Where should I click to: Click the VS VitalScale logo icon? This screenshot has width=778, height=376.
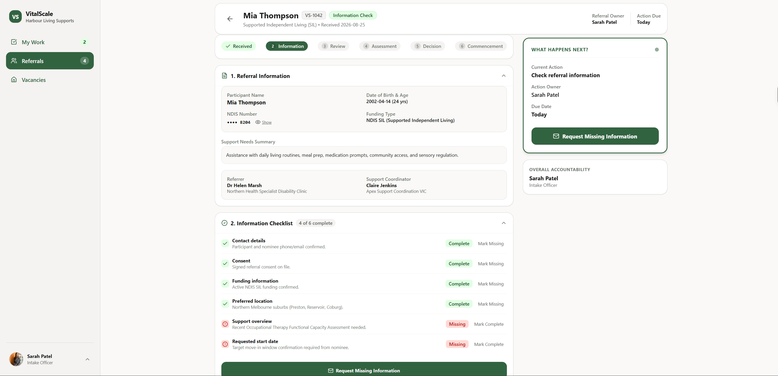click(15, 16)
